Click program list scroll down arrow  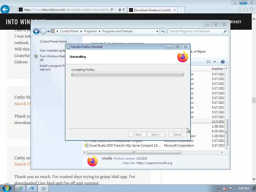coord(226,148)
